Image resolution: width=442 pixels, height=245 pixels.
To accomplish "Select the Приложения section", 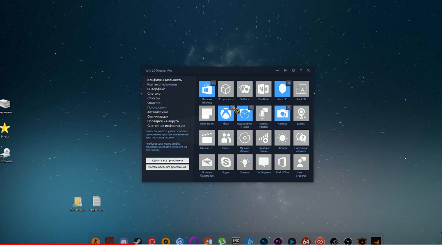I will tap(157, 107).
